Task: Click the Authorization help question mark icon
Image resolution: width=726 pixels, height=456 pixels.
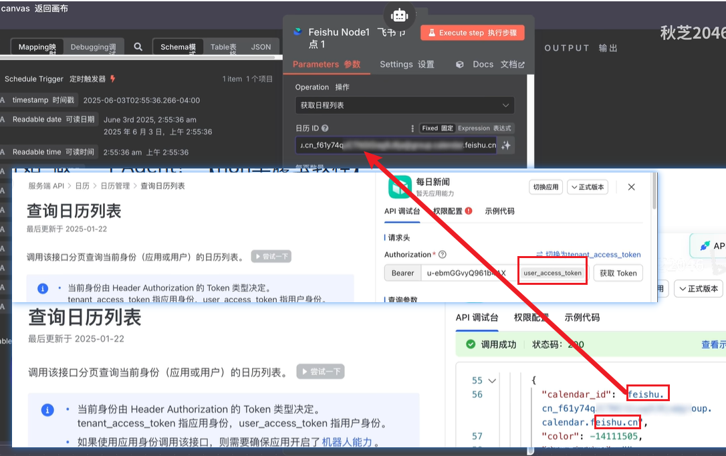Action: 442,255
